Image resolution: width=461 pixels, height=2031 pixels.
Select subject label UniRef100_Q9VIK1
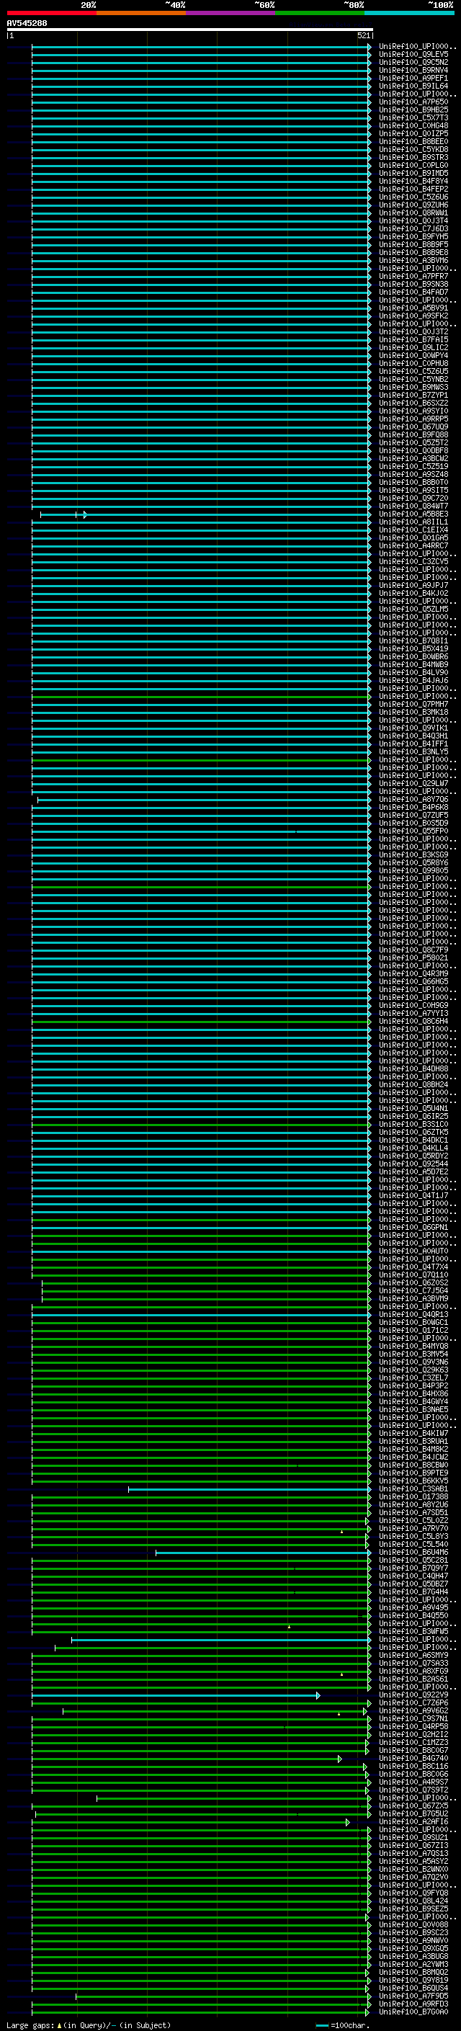(x=413, y=728)
